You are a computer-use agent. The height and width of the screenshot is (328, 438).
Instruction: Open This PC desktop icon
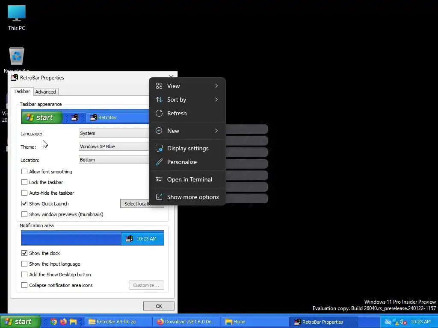tap(17, 18)
